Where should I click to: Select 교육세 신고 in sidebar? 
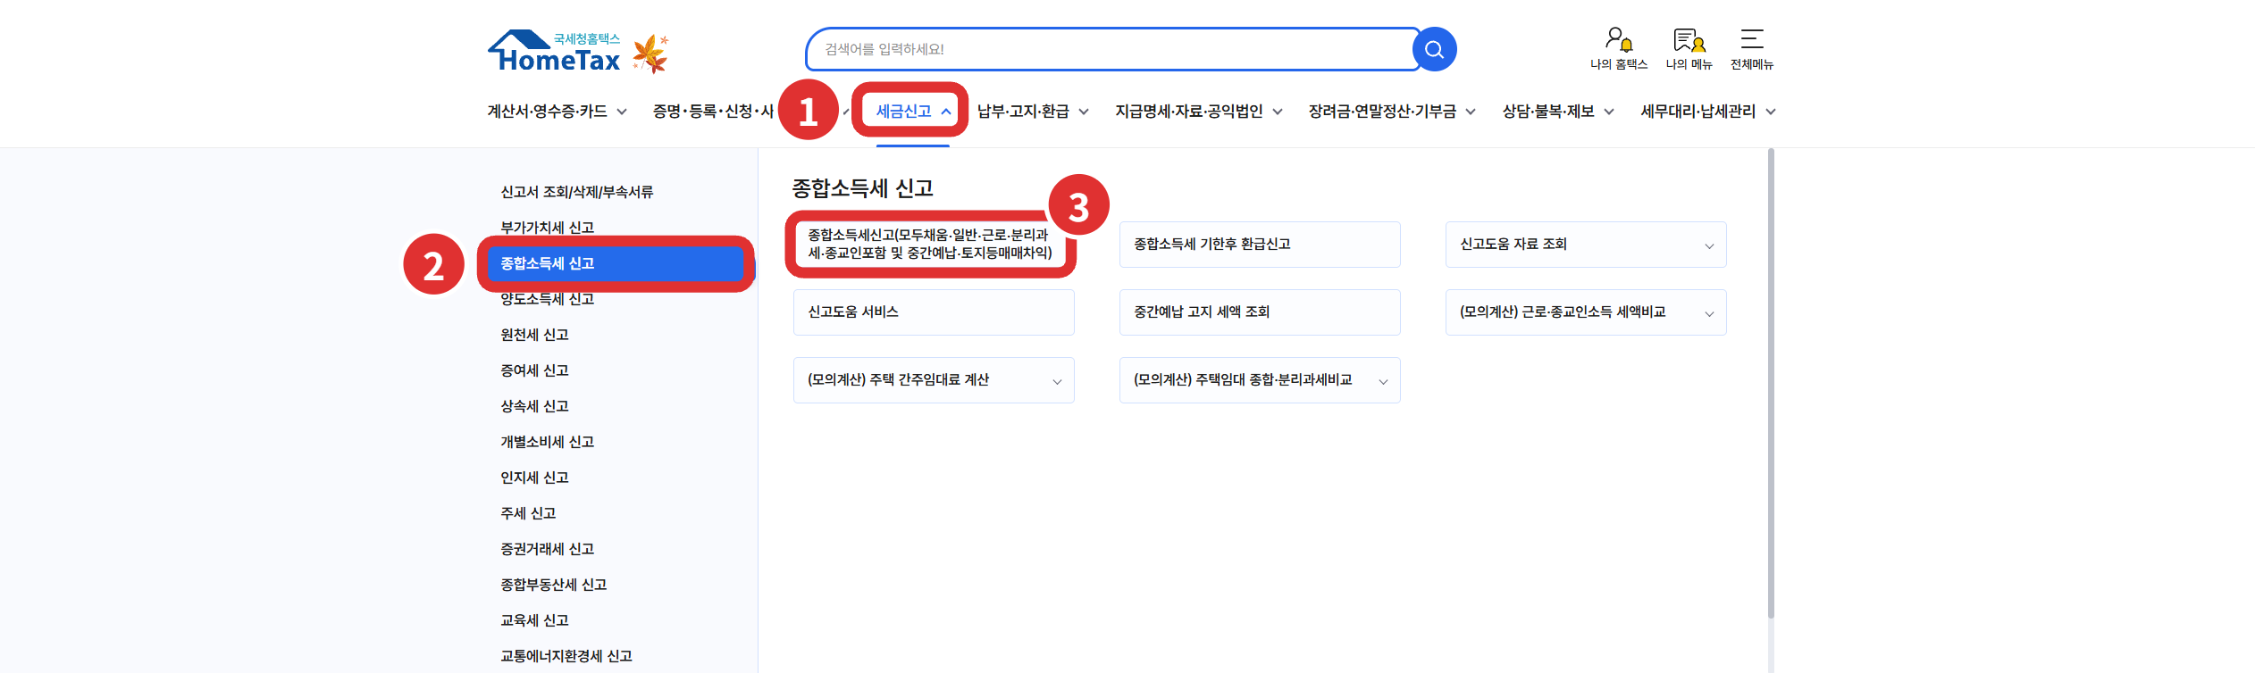coord(534,620)
